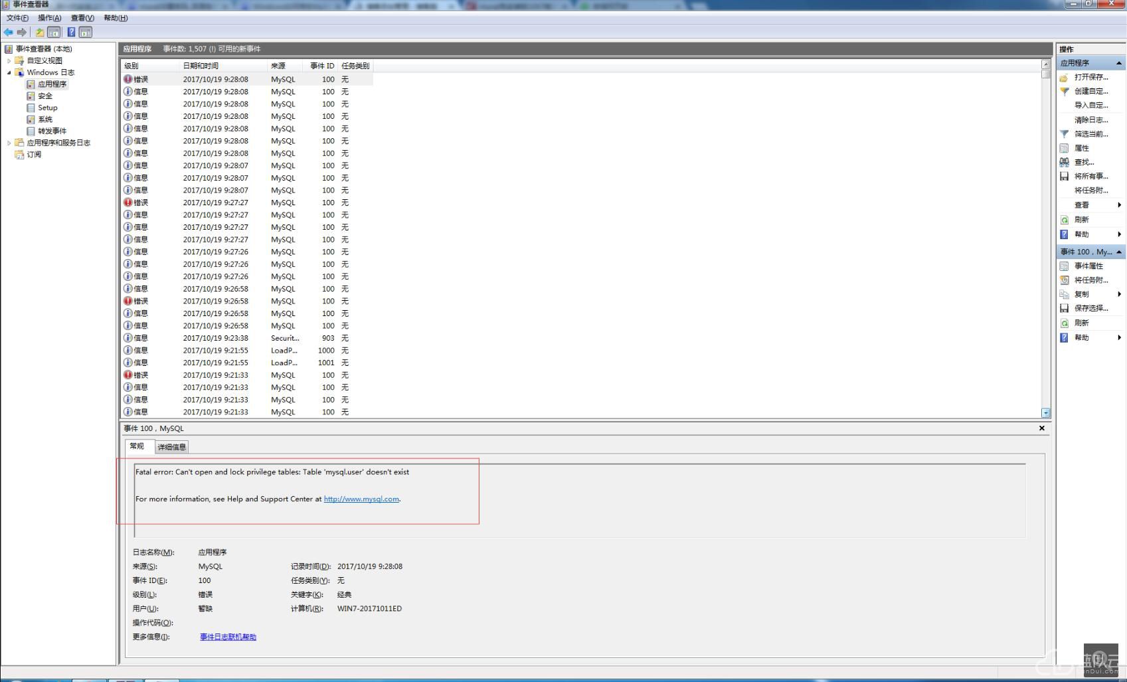This screenshot has height=682, width=1127.
Task: Open the 筛选当前... filter action
Action: pos(1090,134)
